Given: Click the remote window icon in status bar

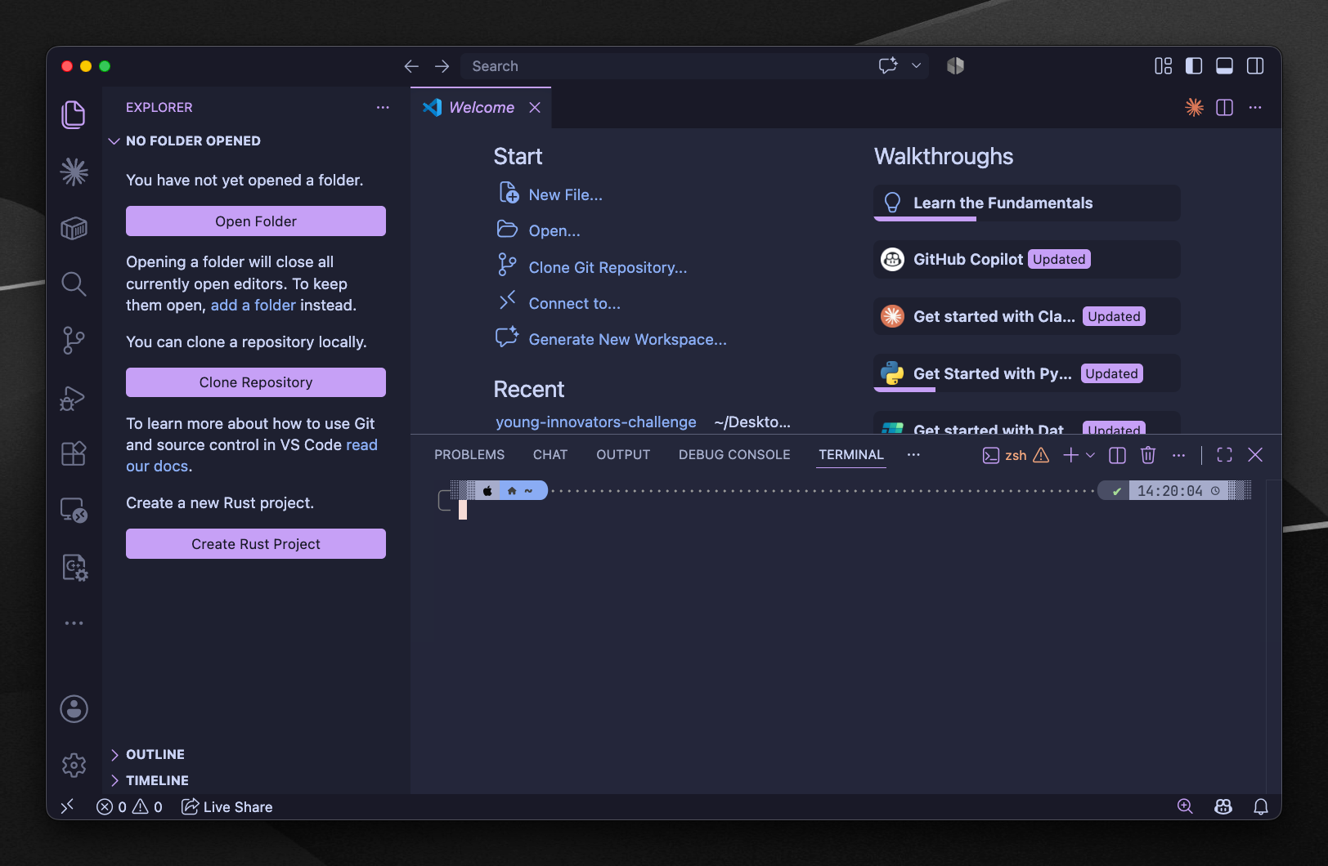Looking at the screenshot, I should tap(68, 807).
